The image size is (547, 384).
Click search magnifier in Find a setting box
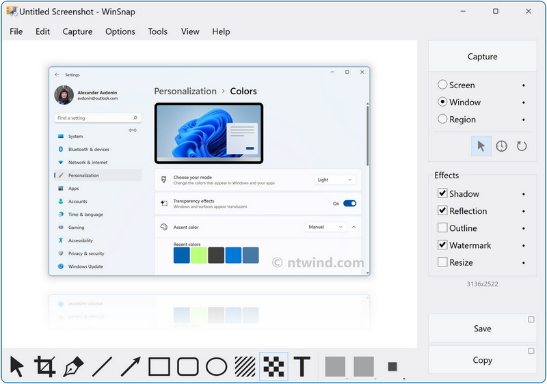click(x=135, y=118)
